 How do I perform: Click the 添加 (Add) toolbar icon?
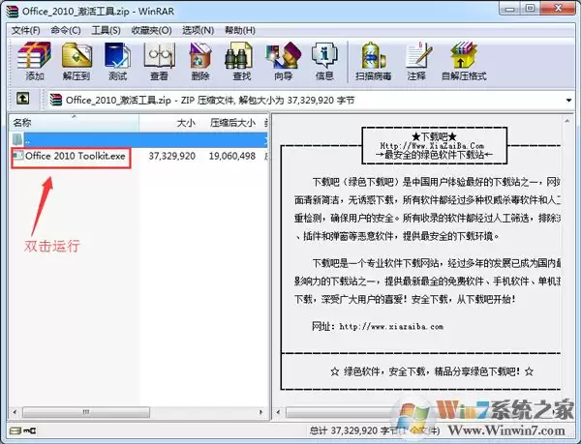pyautogui.click(x=35, y=61)
